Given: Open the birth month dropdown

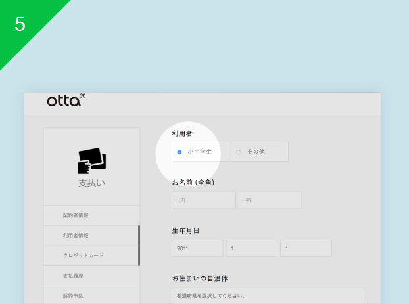Looking at the screenshot, I should pos(252,248).
